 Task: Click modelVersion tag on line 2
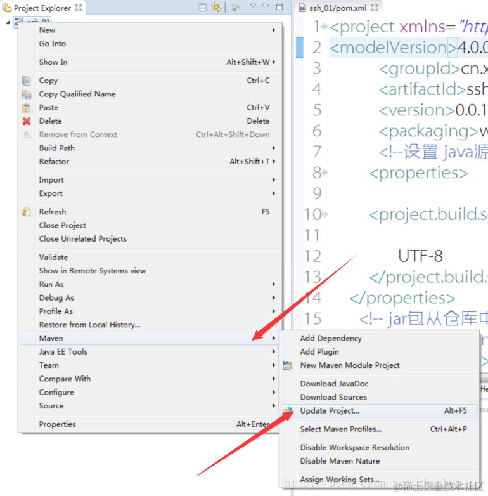(393, 48)
